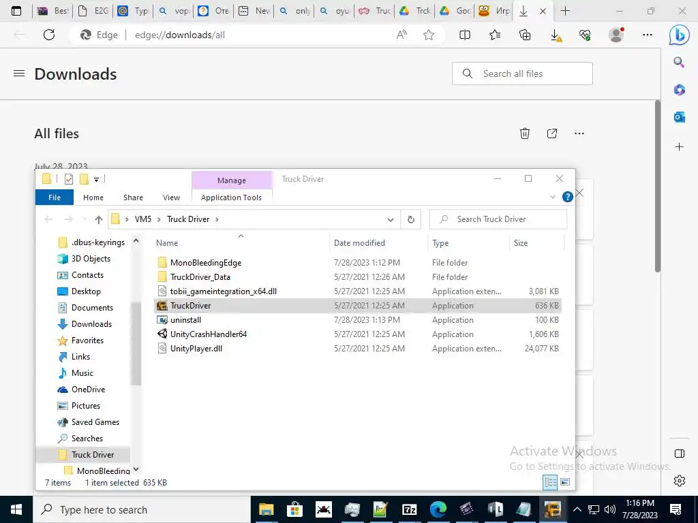Open Edge tab actions menu icon
The width and height of the screenshot is (698, 523).
(16, 11)
